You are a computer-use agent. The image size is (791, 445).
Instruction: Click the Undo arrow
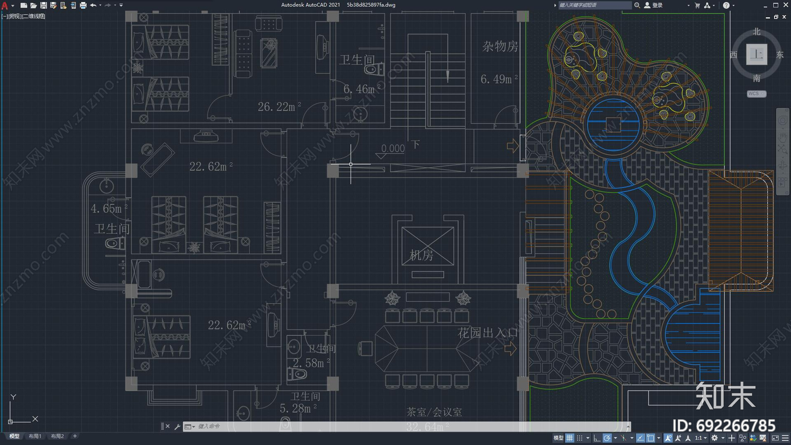pos(93,5)
